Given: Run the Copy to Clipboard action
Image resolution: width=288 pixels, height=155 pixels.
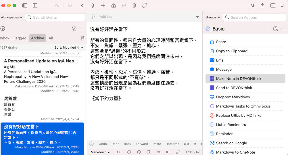Looking at the screenshot, I should click(245, 51).
